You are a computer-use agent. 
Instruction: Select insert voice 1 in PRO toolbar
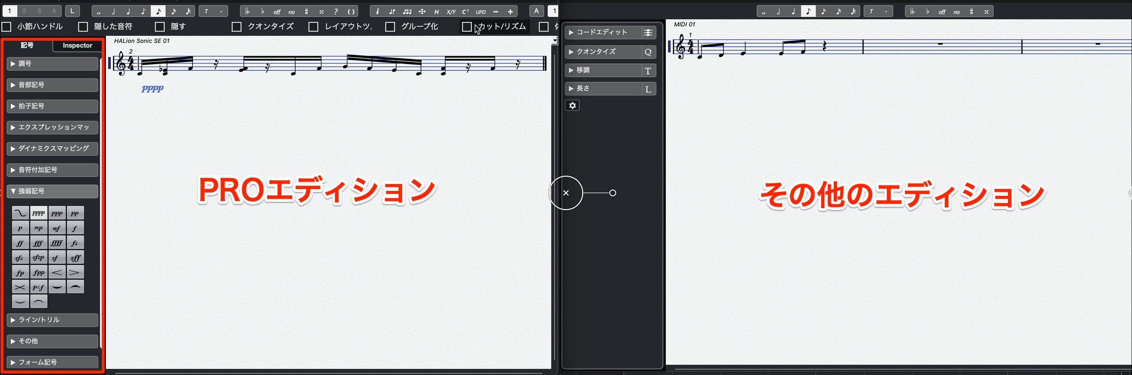coord(9,11)
